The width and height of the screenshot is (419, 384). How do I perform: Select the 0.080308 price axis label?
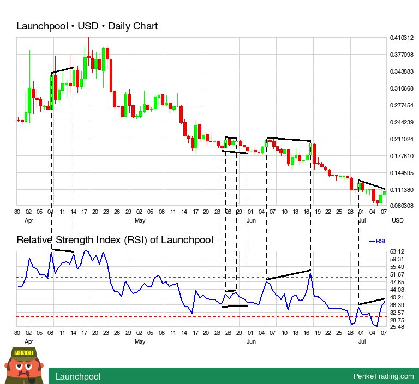(402, 206)
